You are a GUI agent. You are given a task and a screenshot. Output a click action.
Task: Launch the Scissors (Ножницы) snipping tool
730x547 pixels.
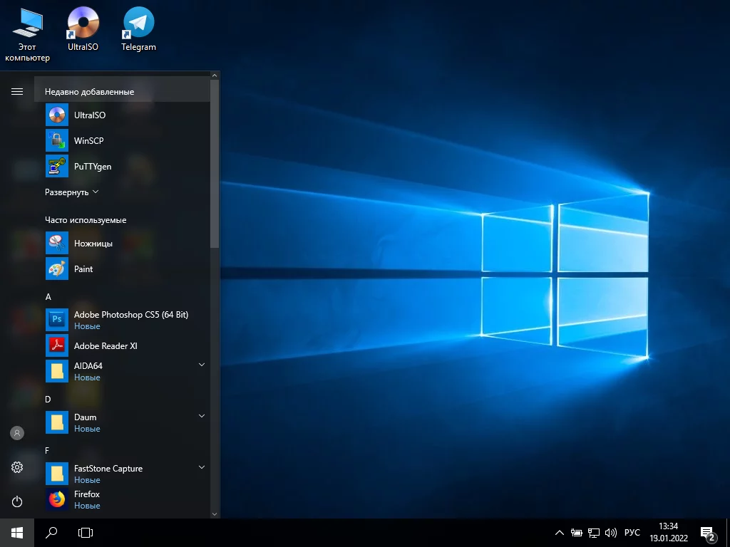(93, 244)
